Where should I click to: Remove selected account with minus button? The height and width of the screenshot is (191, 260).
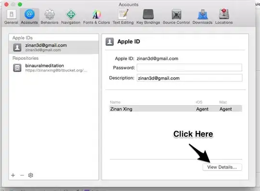click(22, 175)
